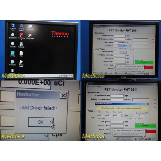Click the Value Label2 field in ViewPoint Data Server
Image resolution: width=161 pixels, height=161 pixels.
pyautogui.click(x=100, y=115)
